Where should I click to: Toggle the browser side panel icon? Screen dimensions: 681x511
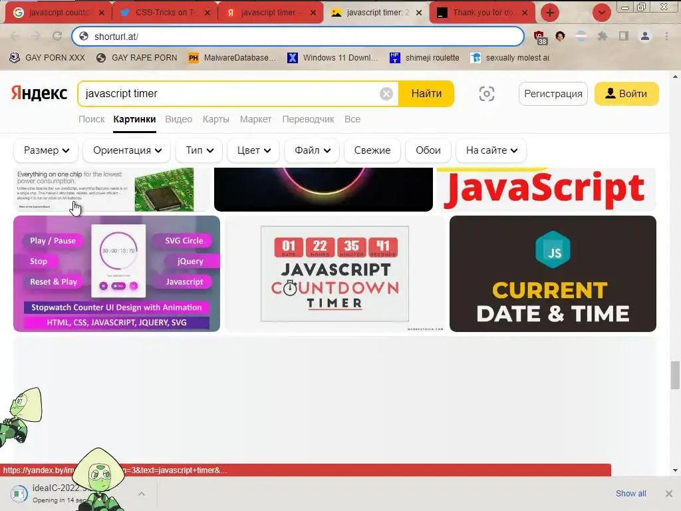pos(624,36)
